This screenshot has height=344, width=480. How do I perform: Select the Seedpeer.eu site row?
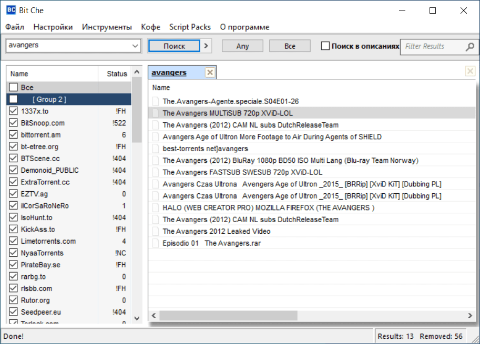click(x=69, y=312)
